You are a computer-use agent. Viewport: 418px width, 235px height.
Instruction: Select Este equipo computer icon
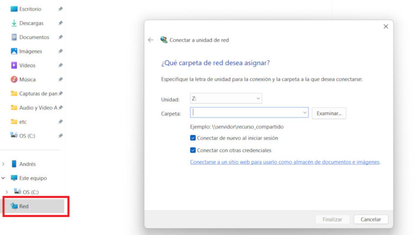click(x=14, y=178)
